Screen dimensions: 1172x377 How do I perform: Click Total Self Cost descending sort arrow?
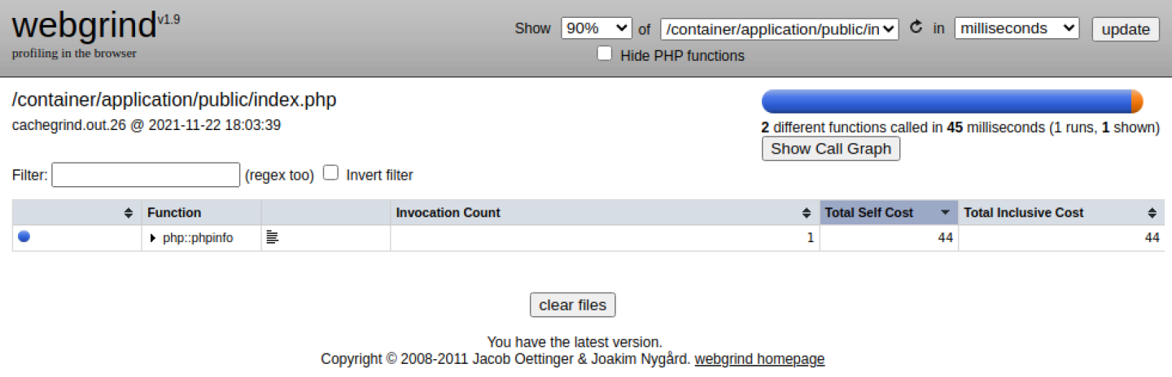click(945, 213)
